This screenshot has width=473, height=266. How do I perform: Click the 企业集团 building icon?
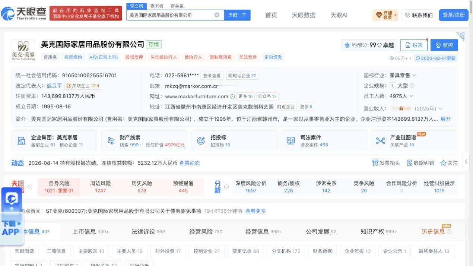[22, 141]
